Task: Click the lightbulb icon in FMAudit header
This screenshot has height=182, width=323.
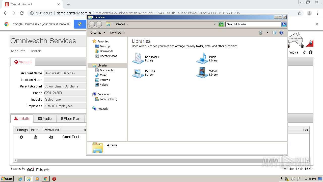Action: pyautogui.click(x=304, y=53)
